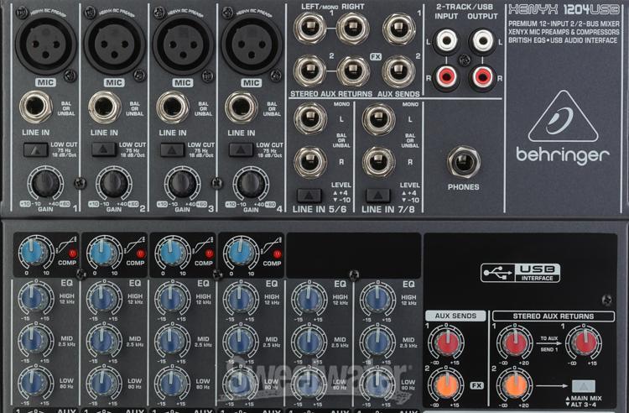Toggle channel 3 LOW CUT button

173,150
